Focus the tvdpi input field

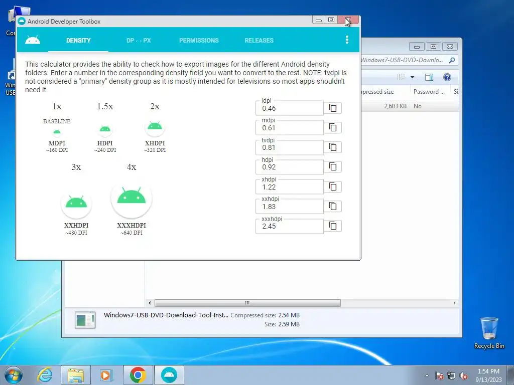[290, 147]
